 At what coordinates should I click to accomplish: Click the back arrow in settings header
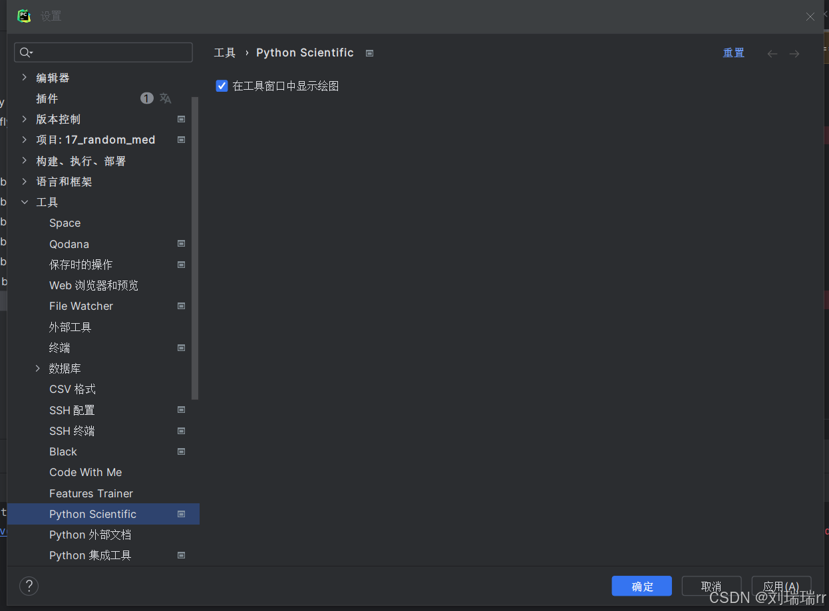[x=772, y=53]
